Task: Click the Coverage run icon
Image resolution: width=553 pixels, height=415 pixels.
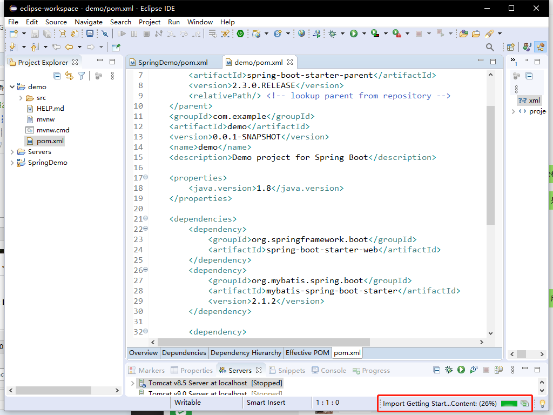Action: [375, 34]
